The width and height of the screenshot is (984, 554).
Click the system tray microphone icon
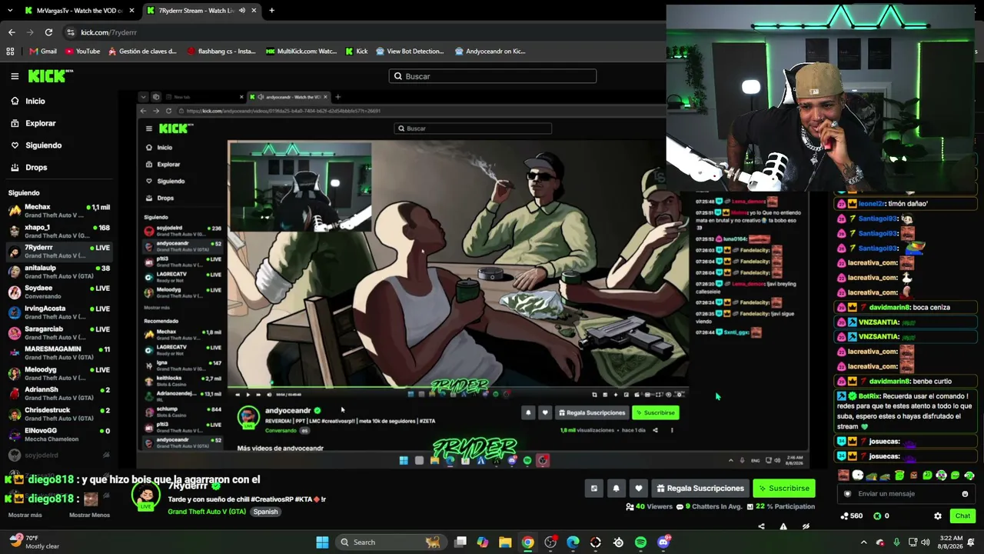click(896, 542)
